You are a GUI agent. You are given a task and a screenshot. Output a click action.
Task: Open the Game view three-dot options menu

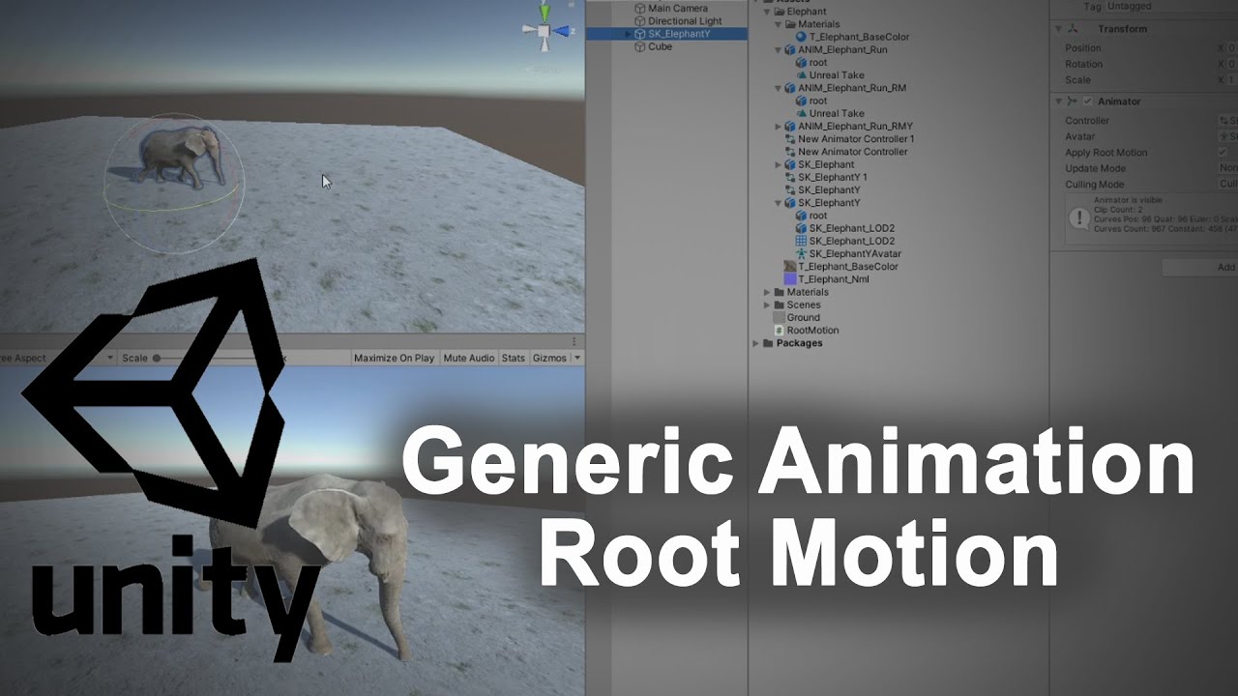coord(574,341)
